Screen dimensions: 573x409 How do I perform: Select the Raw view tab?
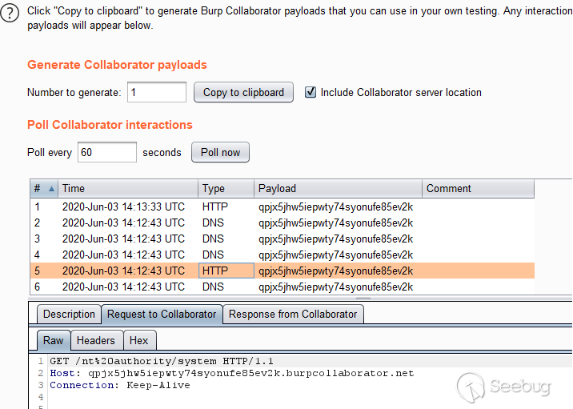[x=54, y=341]
